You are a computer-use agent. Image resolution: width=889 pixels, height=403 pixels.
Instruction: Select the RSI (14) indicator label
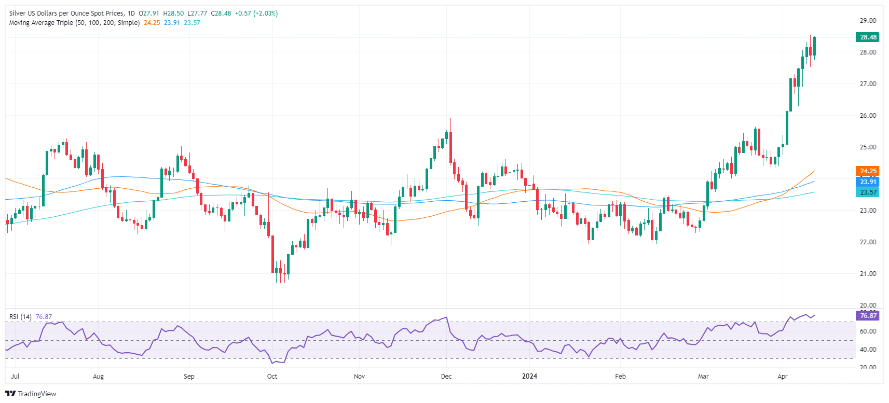20,317
